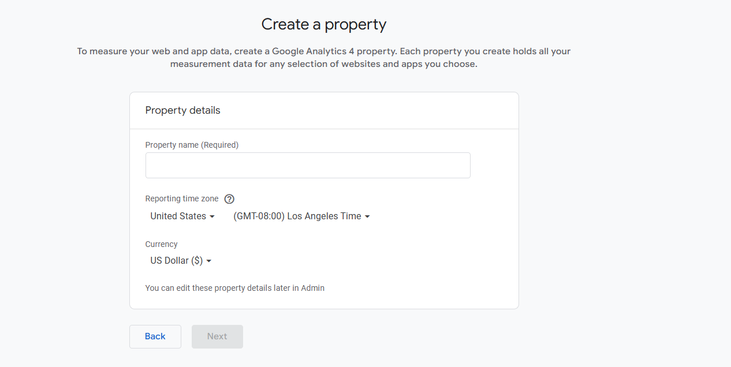Viewport: 731px width, 367px height.
Task: Open the US Dollar currency dropdown
Action: 181,261
